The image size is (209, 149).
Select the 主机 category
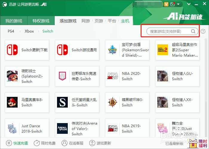(125, 21)
